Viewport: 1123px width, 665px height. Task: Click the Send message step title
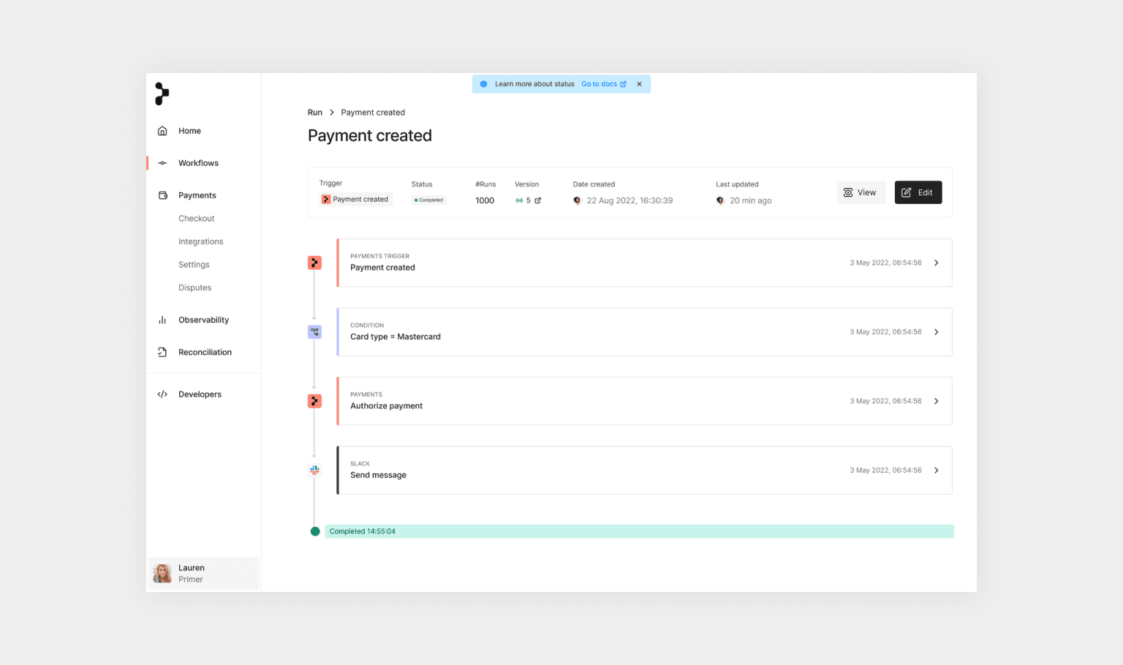click(378, 475)
